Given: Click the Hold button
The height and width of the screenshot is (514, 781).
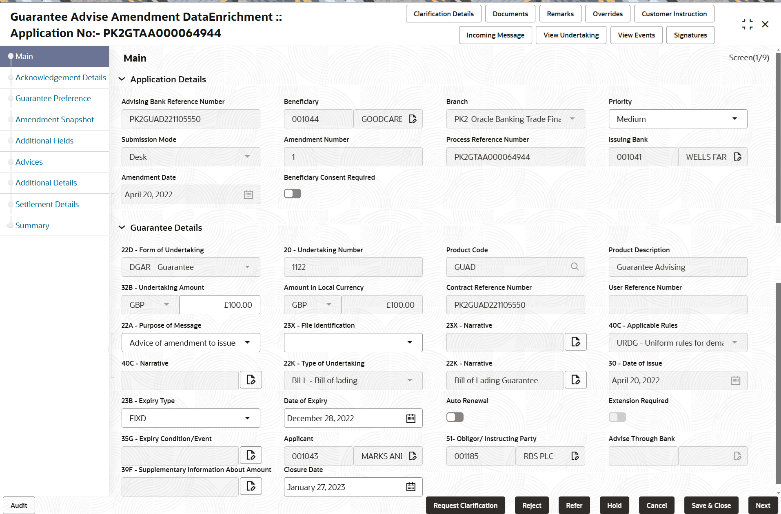Looking at the screenshot, I should 614,505.
